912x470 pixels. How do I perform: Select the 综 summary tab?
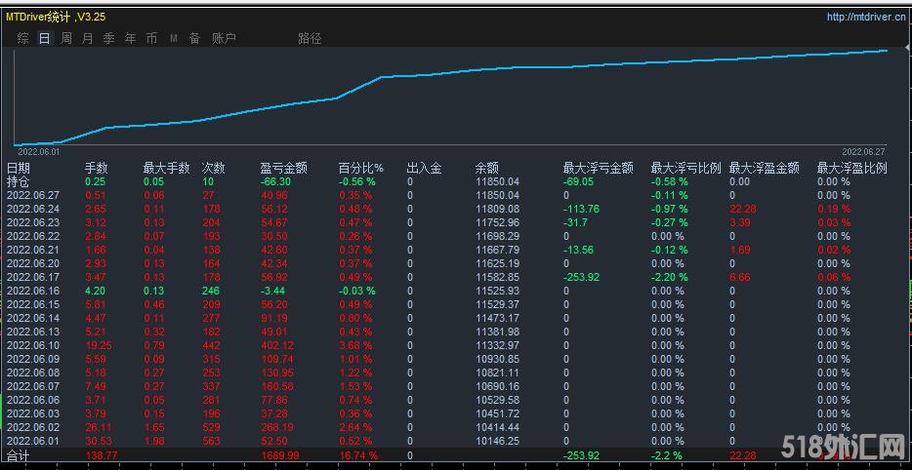point(22,39)
